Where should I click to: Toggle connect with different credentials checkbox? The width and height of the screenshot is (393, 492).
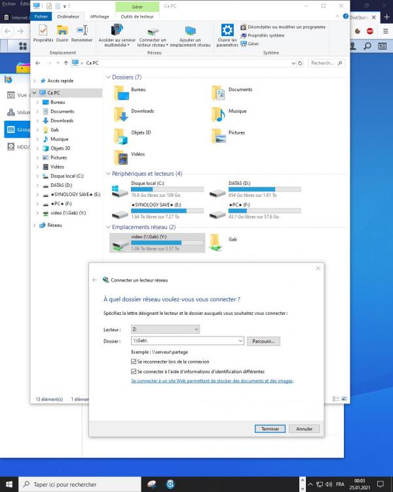tap(134, 371)
